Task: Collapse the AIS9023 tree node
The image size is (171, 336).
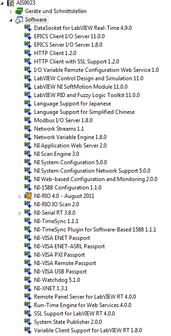Action: click(x=2, y=3)
